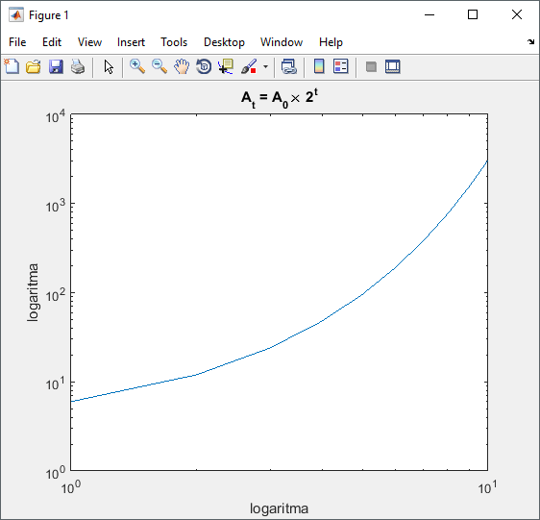Enable the Data Cursor tool

tap(226, 66)
